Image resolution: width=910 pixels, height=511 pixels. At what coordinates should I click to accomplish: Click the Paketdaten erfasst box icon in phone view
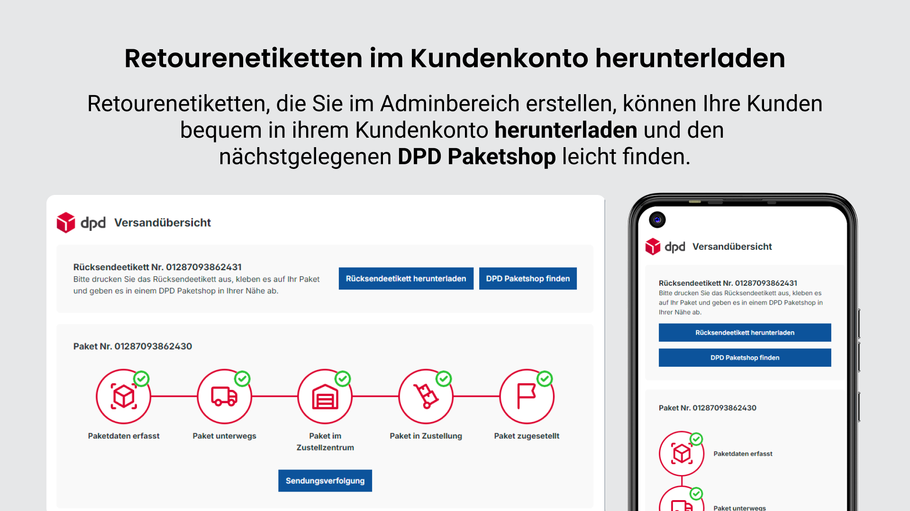click(x=682, y=454)
